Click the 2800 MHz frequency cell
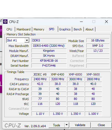This screenshot has width=112, height=130. point(93,79)
